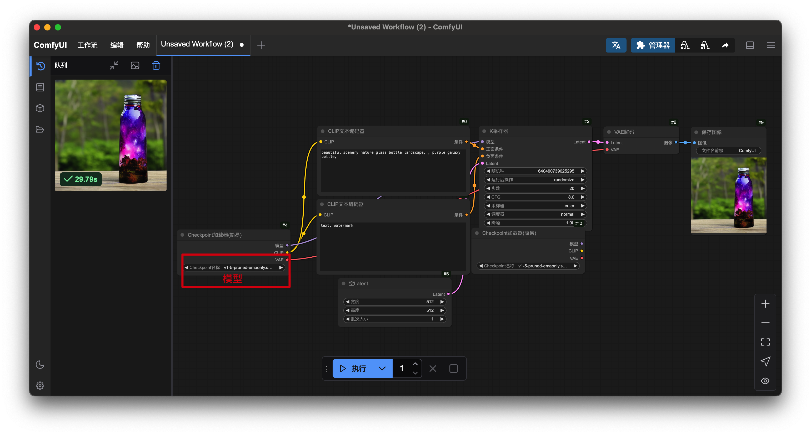This screenshot has width=811, height=435.
Task: Click the trash icon to clear queue
Action: (x=156, y=65)
